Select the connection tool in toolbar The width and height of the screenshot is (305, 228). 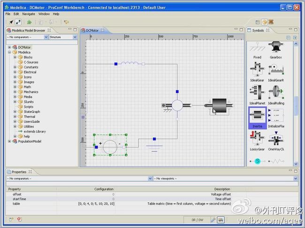[x=18, y=22]
